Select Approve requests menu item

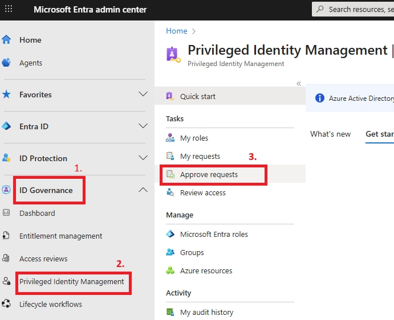230,174
